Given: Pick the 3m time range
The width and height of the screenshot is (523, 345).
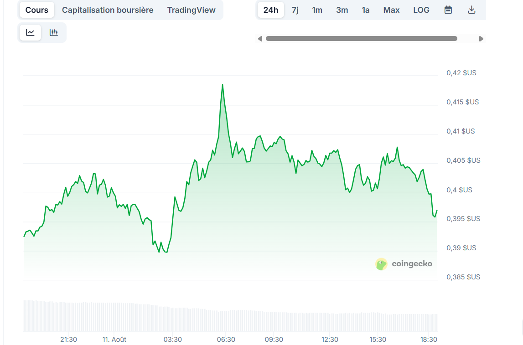Looking at the screenshot, I should 342,10.
